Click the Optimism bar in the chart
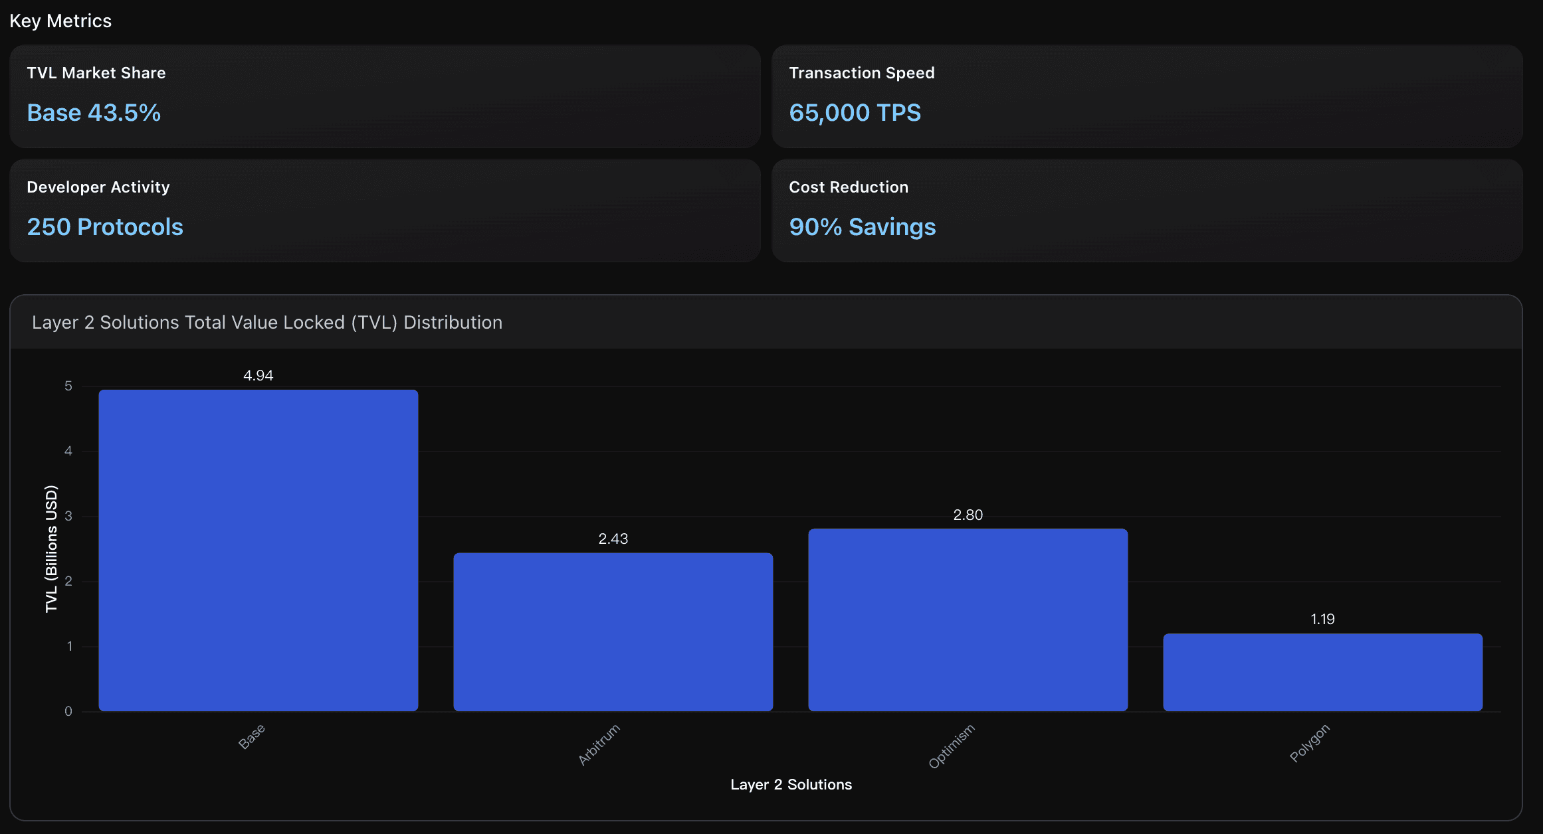 [x=968, y=620]
